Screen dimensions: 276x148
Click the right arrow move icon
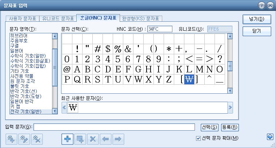pyautogui.click(x=118, y=139)
